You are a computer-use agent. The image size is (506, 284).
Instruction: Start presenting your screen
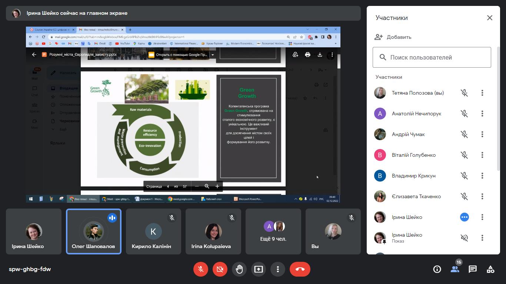(x=259, y=269)
